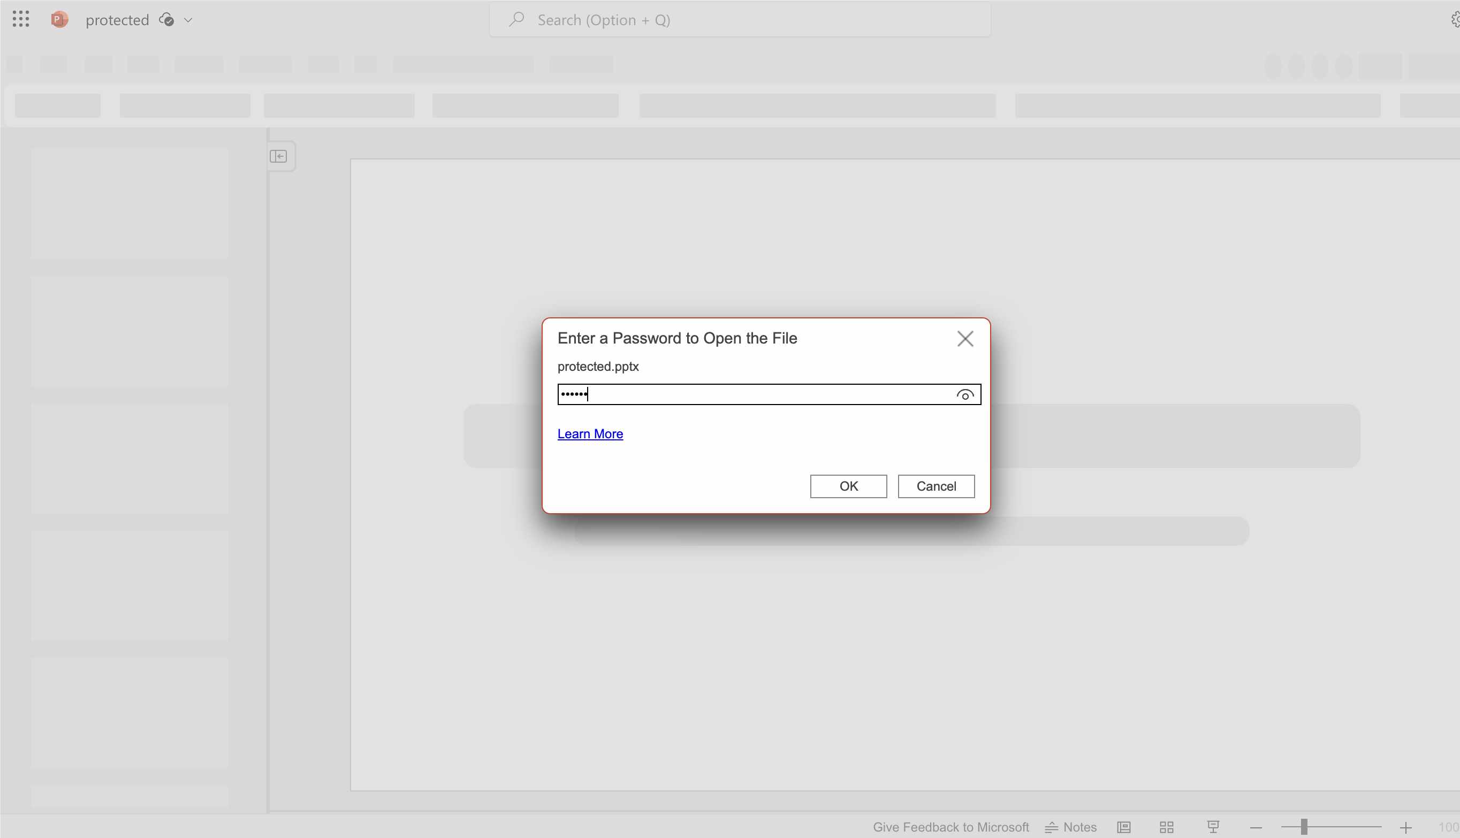Click the Search box
The width and height of the screenshot is (1460, 838).
tap(740, 20)
